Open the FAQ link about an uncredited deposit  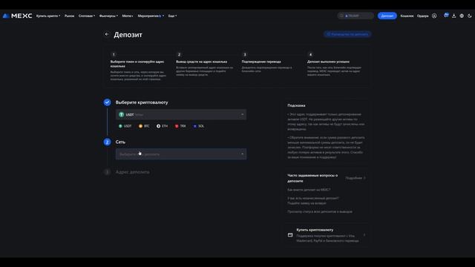(x=313, y=201)
